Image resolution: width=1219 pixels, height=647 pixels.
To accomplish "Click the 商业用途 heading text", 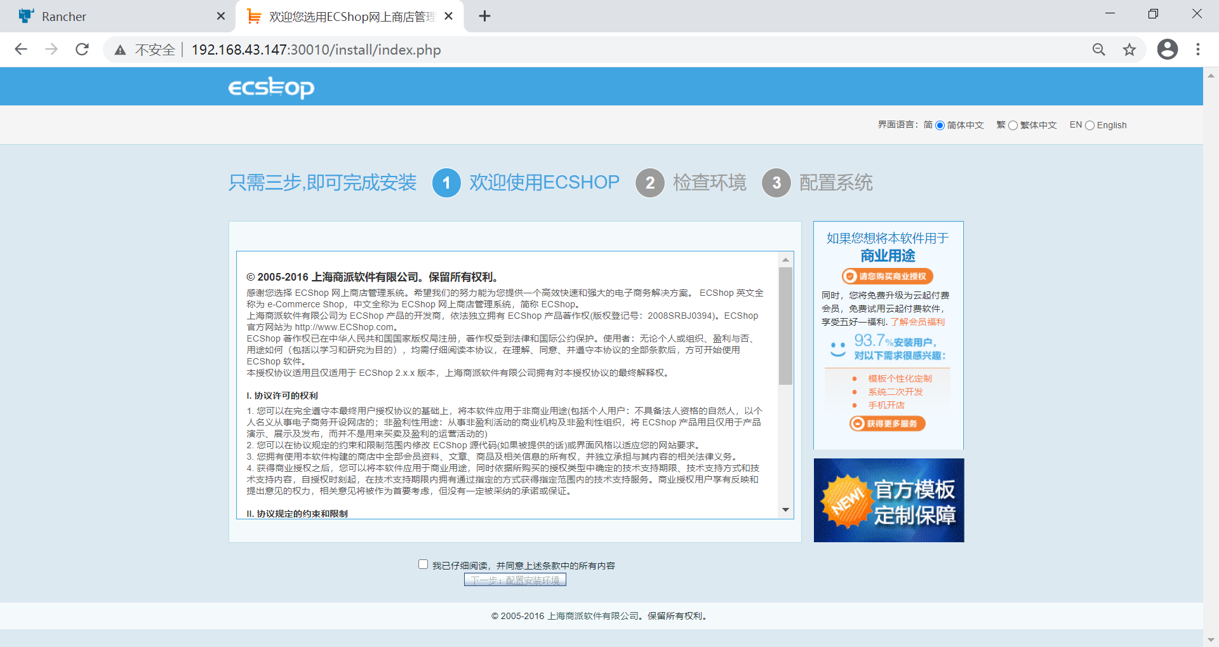I will (x=888, y=256).
